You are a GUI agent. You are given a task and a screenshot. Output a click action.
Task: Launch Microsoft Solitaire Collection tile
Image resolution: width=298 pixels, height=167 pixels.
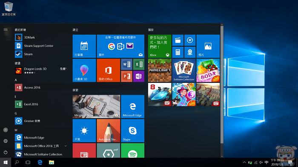pyautogui.click(x=184, y=70)
